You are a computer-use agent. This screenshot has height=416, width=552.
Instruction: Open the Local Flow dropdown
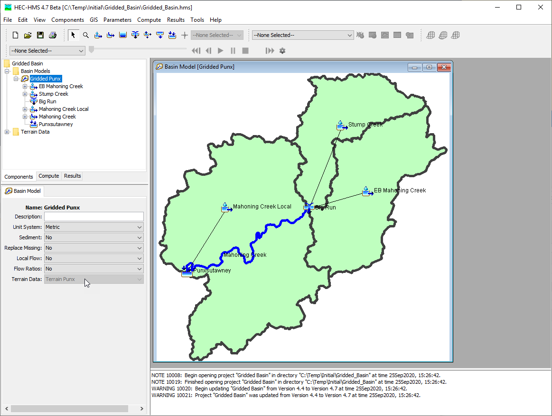(94, 258)
